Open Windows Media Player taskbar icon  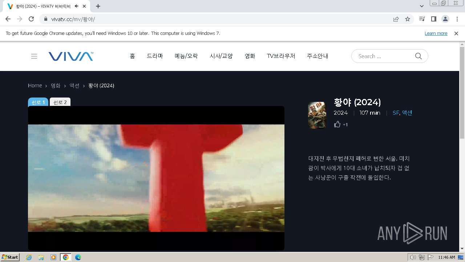(x=53, y=257)
